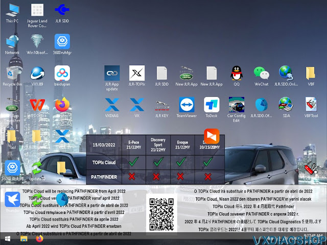Launch Firefox from the taskbar
The image size is (327, 245).
click(39, 239)
